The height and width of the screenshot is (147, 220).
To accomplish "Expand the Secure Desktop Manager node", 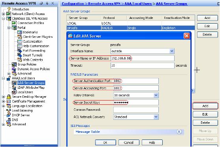I will click(4, 97).
